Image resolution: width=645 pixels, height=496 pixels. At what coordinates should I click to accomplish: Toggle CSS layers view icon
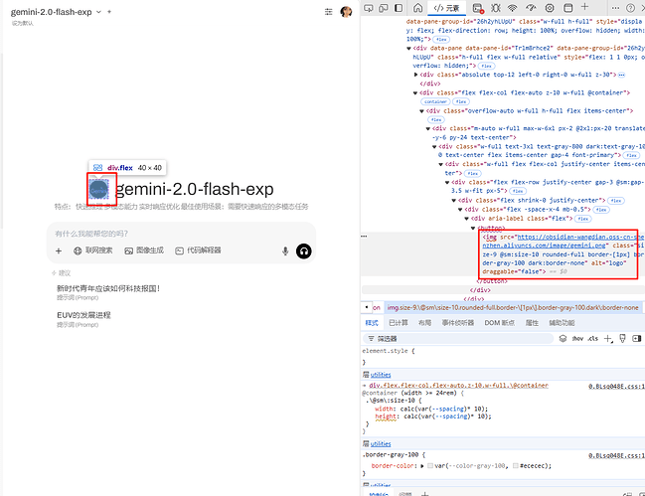point(563,339)
